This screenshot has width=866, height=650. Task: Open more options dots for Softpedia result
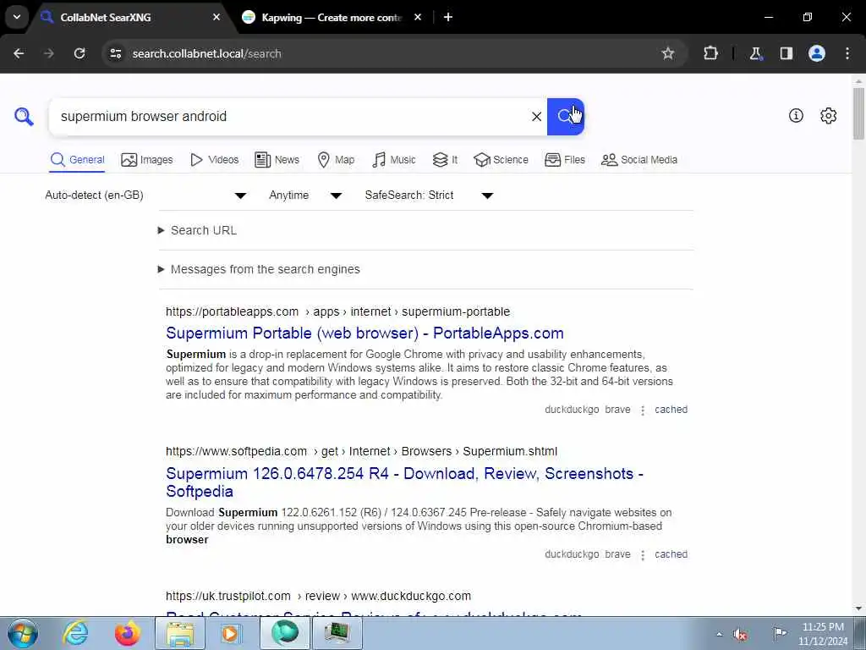(643, 555)
